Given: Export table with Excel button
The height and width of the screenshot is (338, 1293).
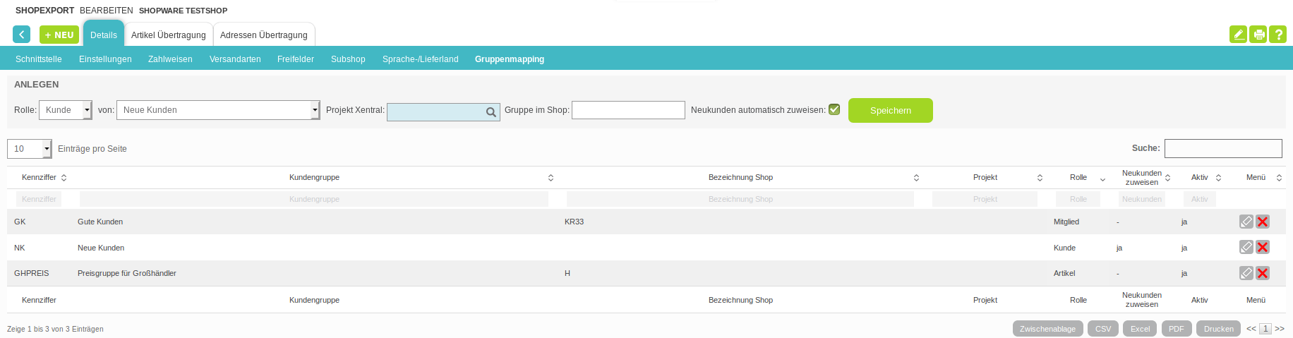Looking at the screenshot, I should click(x=1140, y=329).
